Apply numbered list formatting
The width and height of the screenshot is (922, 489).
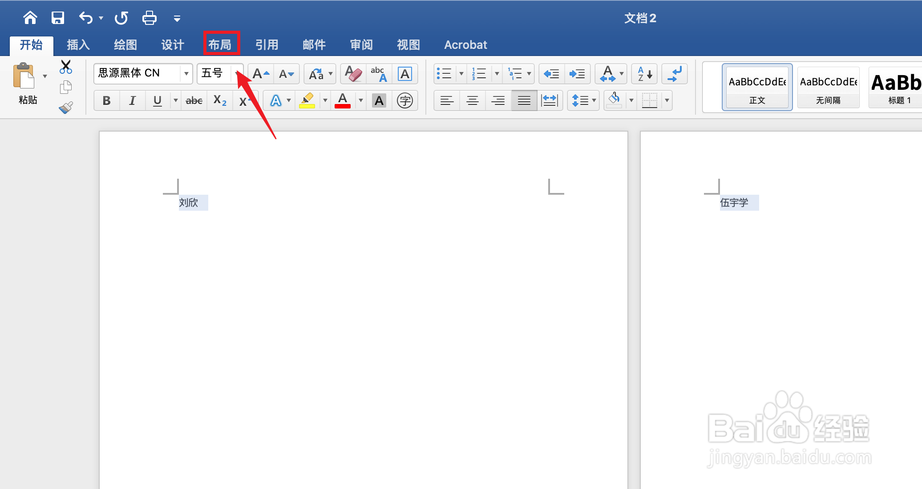click(x=479, y=74)
